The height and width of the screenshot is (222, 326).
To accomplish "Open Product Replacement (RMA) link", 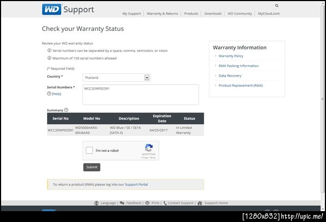I will [x=241, y=85].
